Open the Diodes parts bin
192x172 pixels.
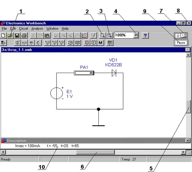(x=31, y=43)
